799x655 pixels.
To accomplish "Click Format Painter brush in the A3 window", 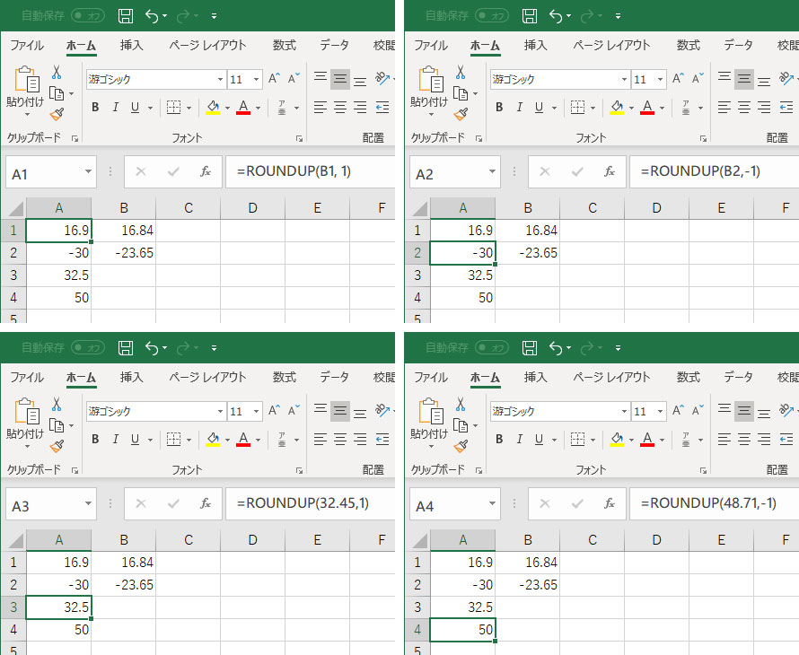I will 57,446.
